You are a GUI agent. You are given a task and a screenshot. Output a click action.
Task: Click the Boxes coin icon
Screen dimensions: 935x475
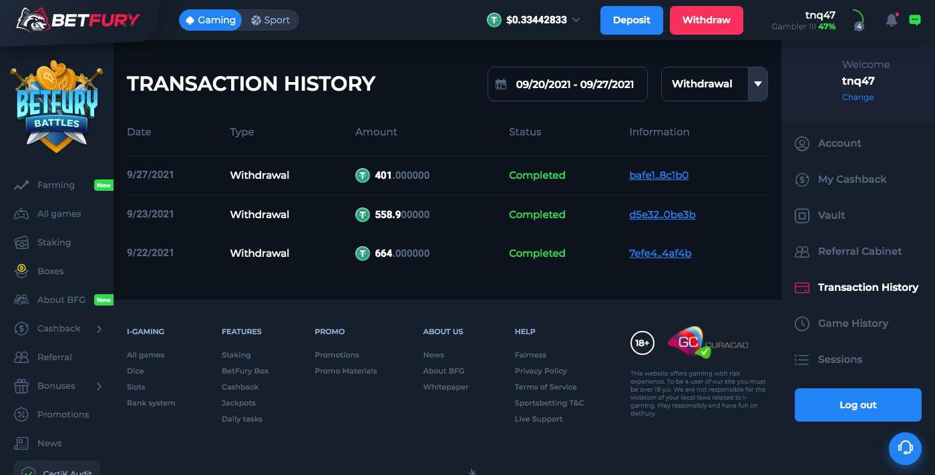click(x=21, y=271)
